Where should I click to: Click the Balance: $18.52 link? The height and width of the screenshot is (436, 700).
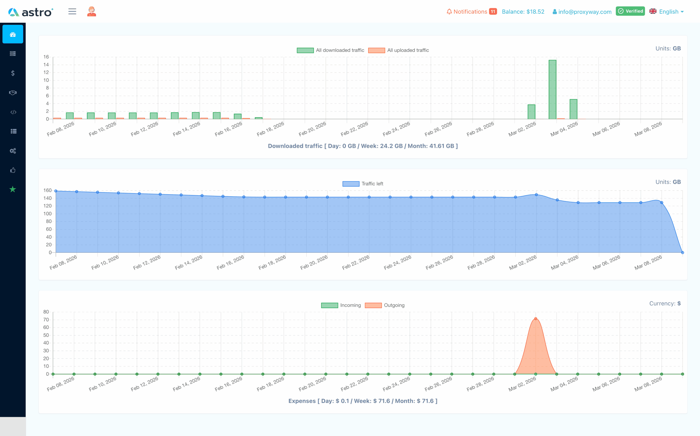tap(523, 11)
